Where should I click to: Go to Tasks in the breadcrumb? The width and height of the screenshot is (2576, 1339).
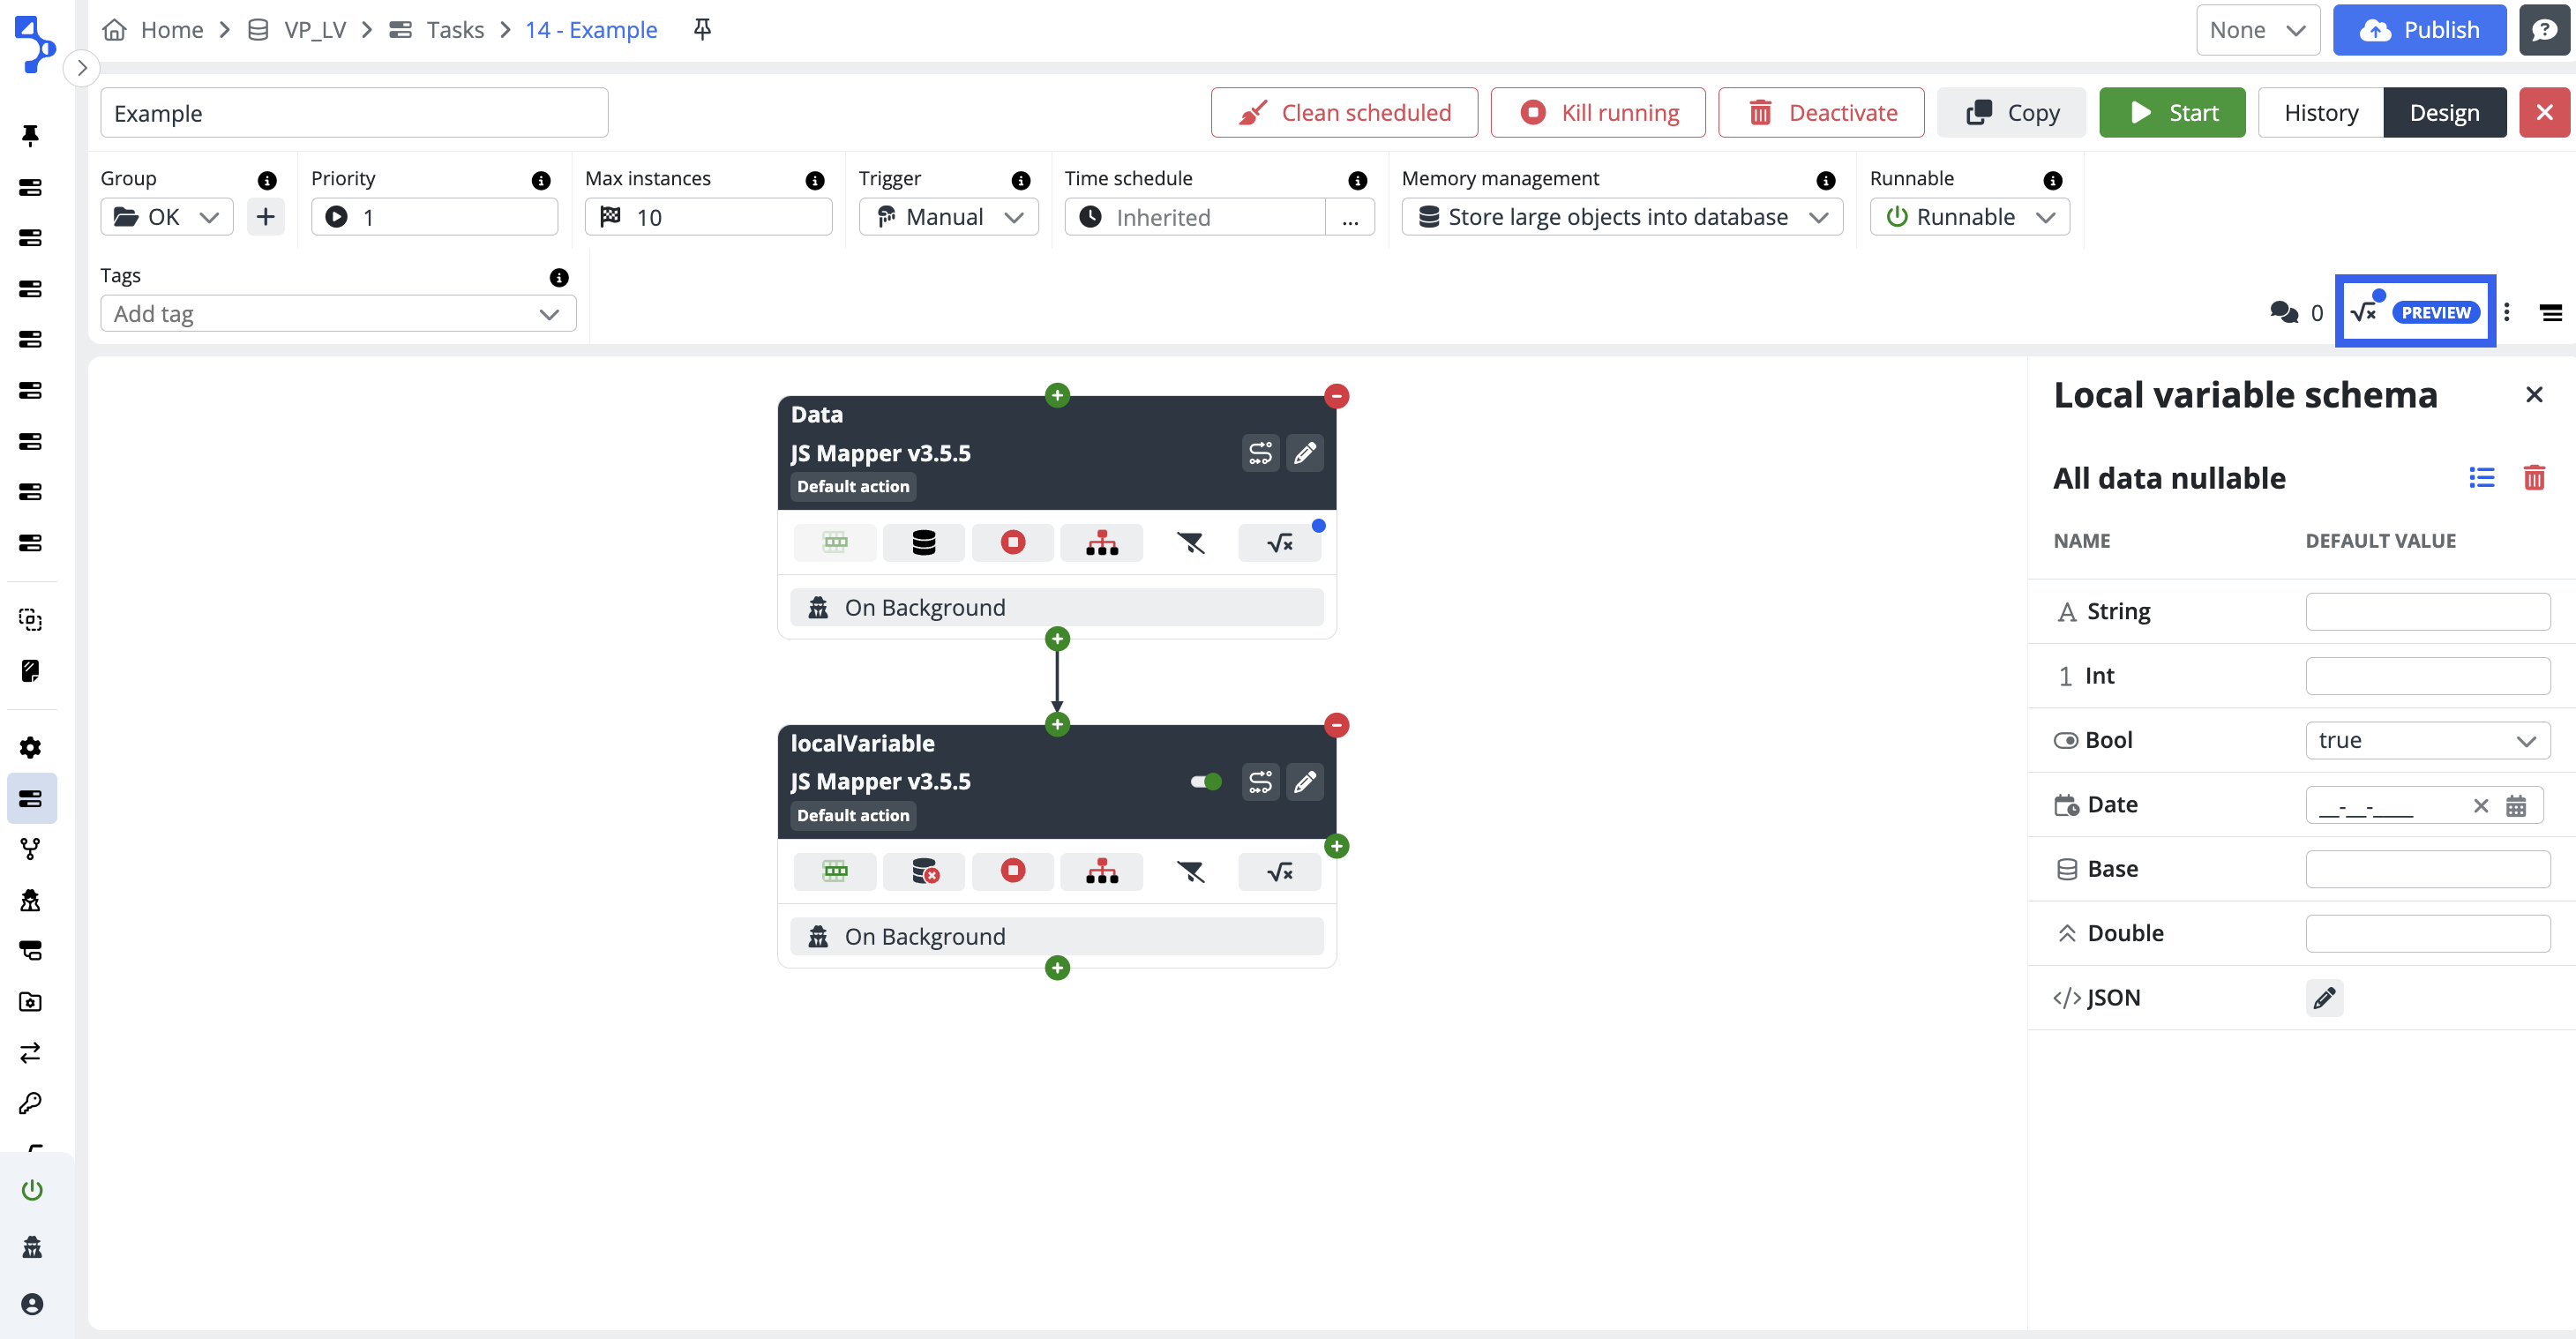[x=454, y=29]
